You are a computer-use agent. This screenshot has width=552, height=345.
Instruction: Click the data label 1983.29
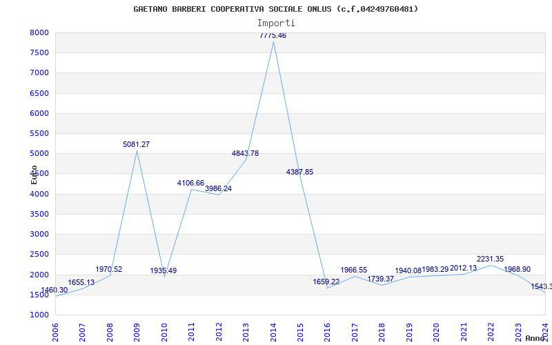click(435, 269)
